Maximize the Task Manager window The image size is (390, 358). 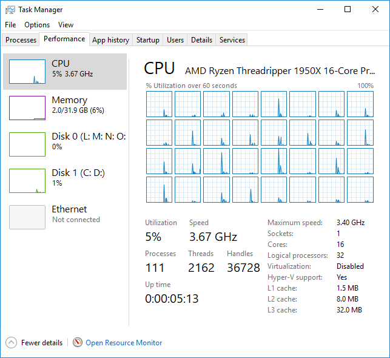tap(348, 10)
